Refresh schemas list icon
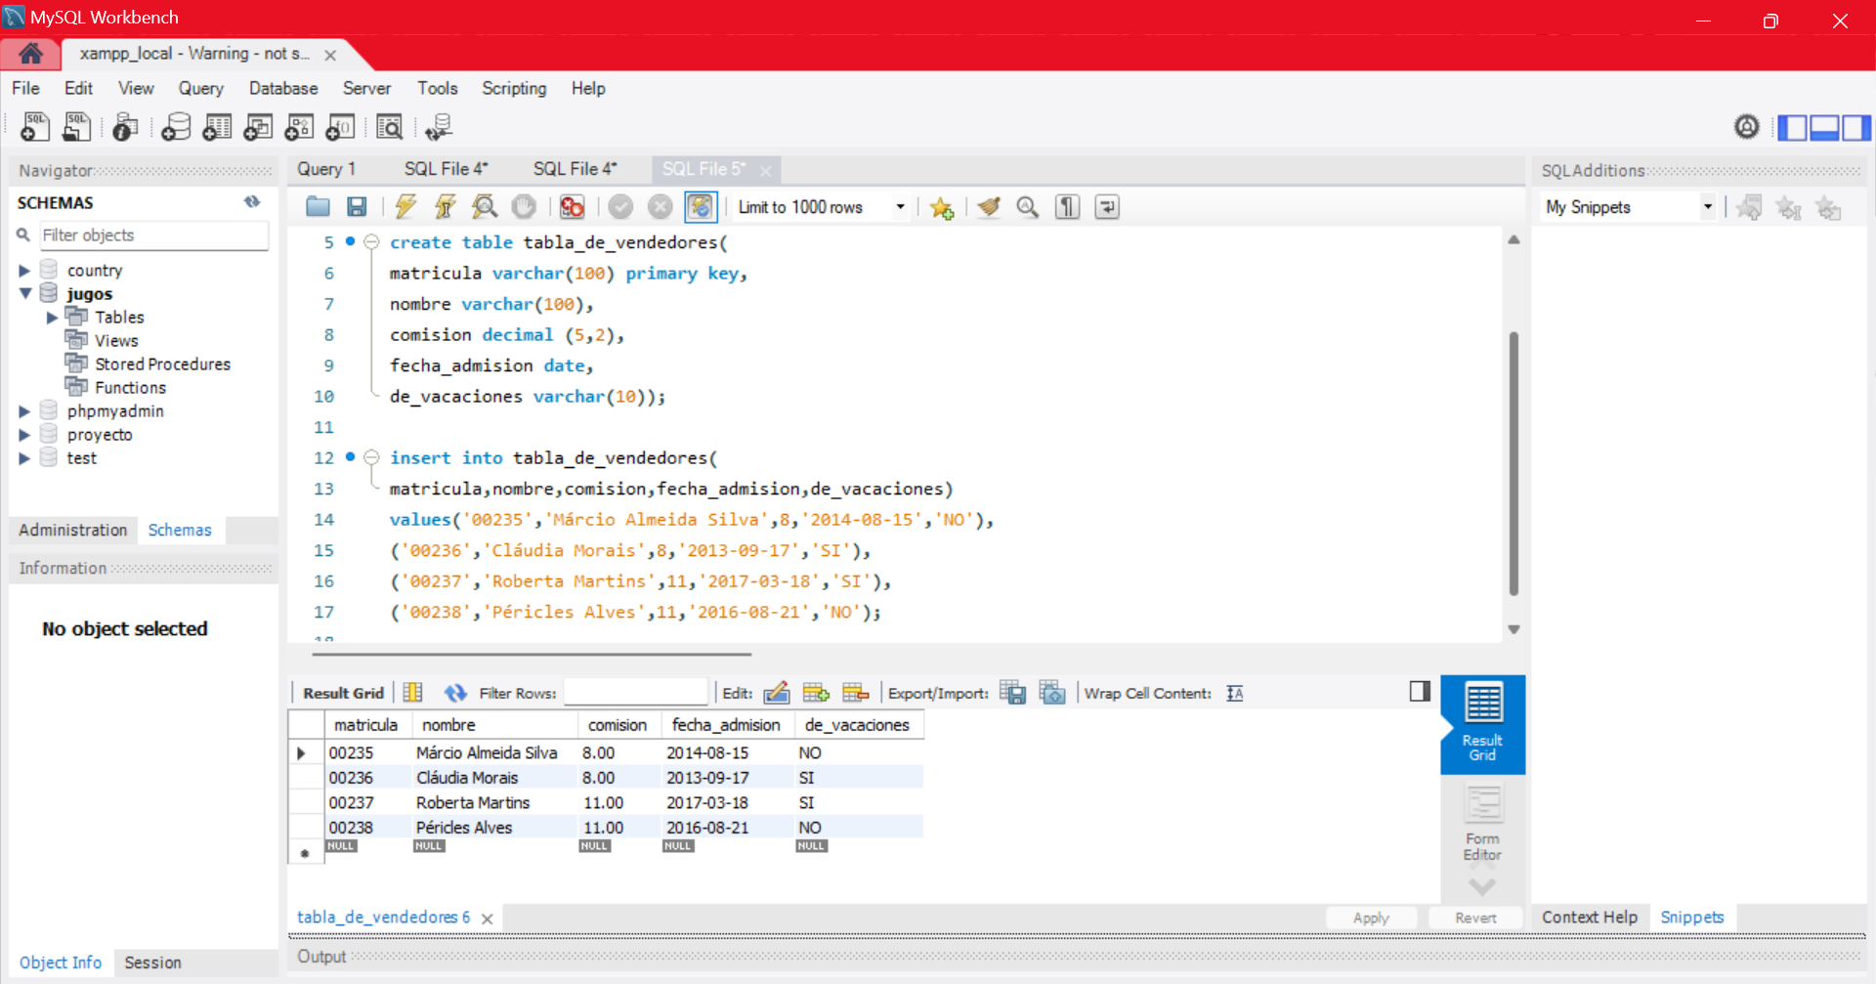 pyautogui.click(x=252, y=202)
